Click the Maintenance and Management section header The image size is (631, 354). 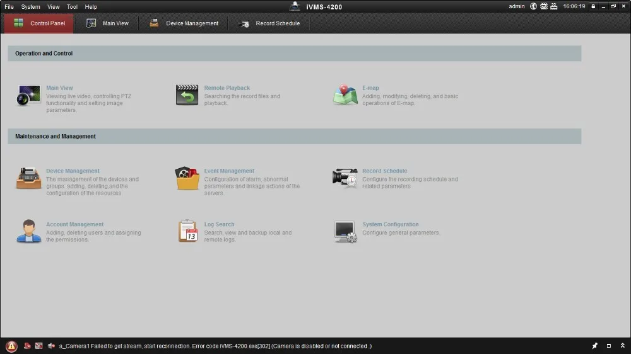point(294,136)
